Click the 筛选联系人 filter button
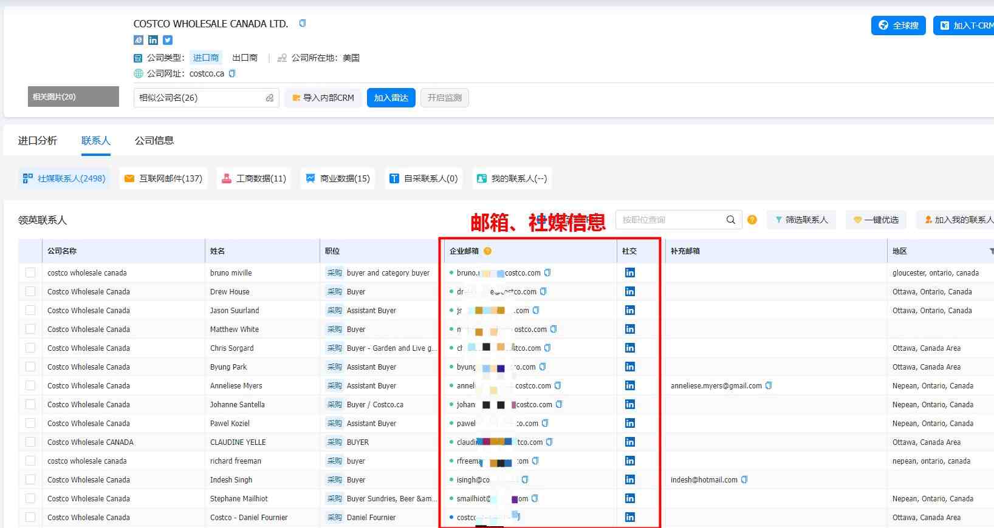This screenshot has height=528, width=994. click(801, 220)
